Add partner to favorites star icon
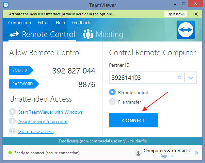 pos(179,77)
